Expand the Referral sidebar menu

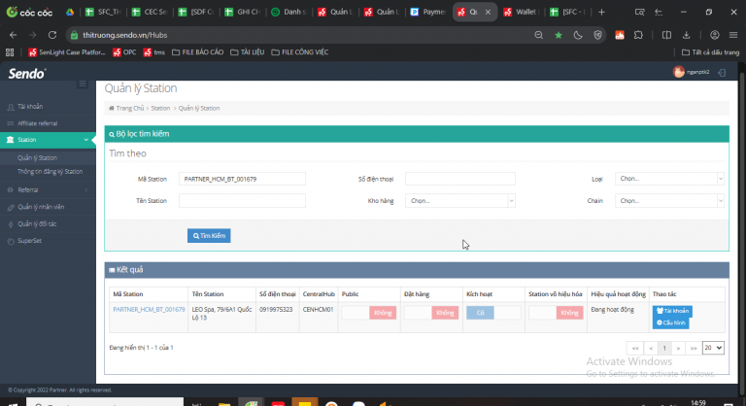pyautogui.click(x=48, y=190)
